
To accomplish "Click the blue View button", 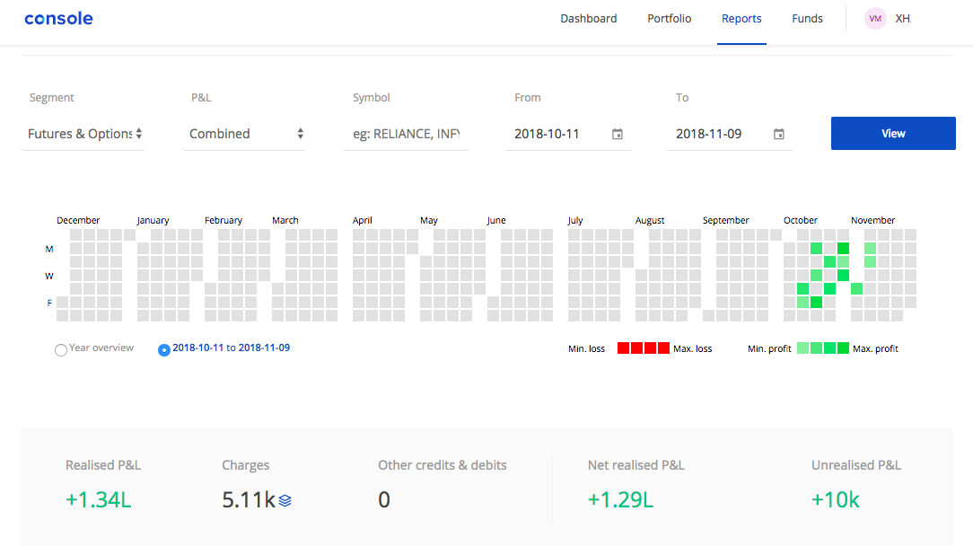I will [893, 133].
